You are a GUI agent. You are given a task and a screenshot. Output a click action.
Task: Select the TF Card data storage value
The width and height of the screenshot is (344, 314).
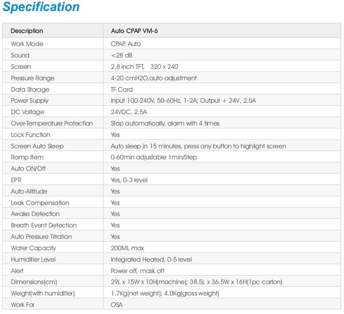pyautogui.click(x=122, y=89)
